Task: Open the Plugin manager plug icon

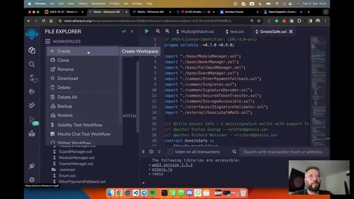Action: 32,166
